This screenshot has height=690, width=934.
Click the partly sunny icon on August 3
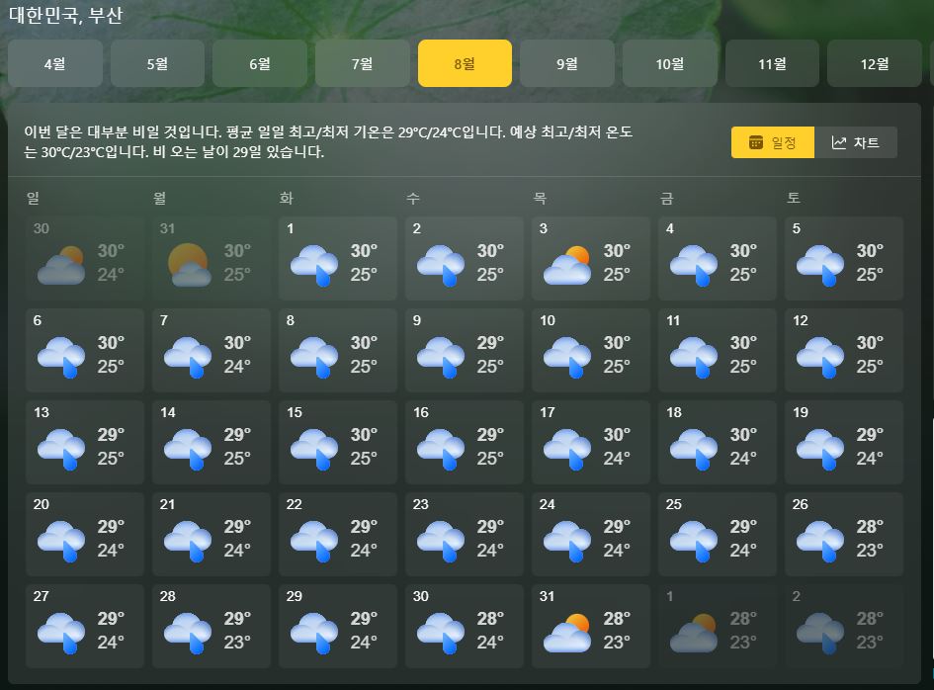[x=567, y=265]
